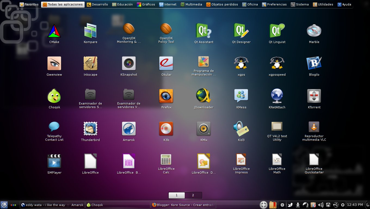Go to page 2 of applications
The height and width of the screenshot is (209, 370).
point(193,195)
